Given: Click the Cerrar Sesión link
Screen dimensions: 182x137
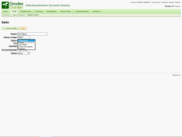Looking at the screenshot, I should point(156,2).
